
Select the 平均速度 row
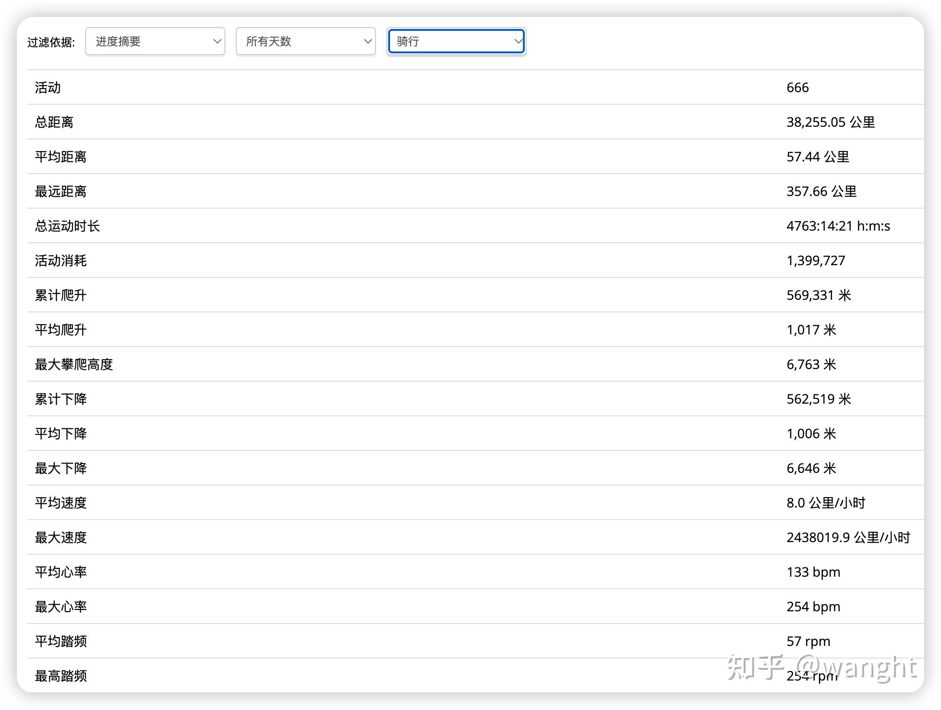61,503
